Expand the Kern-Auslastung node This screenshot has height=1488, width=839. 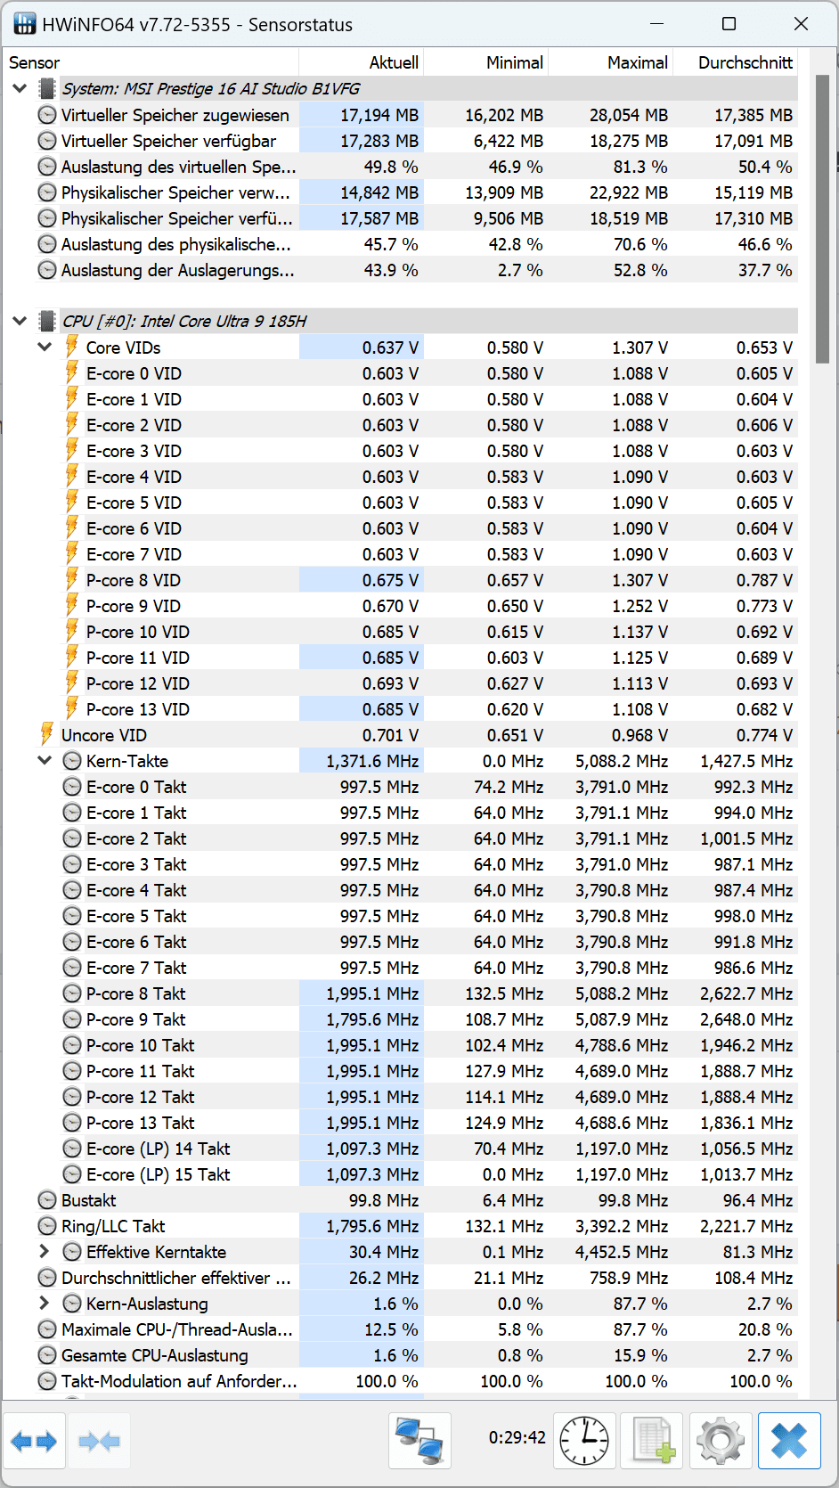click(45, 1304)
